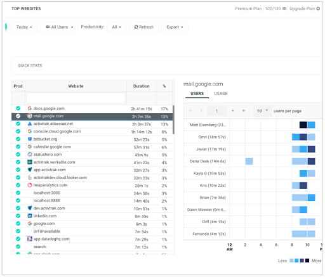Click the heapanalytics.com site icon

point(30,185)
